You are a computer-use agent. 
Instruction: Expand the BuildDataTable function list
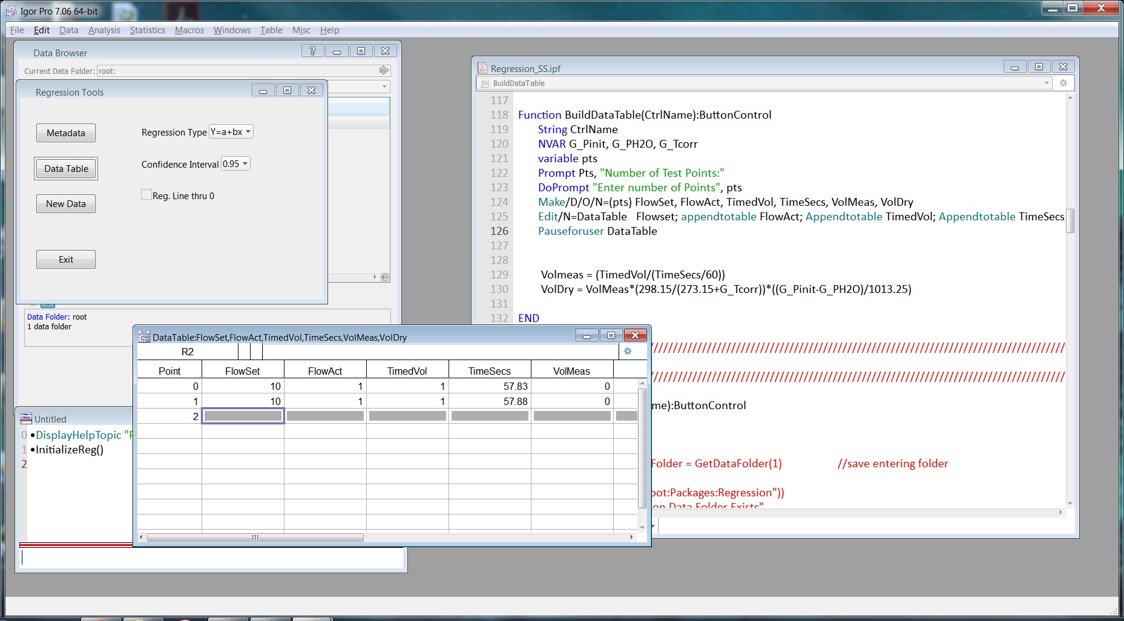[1047, 83]
